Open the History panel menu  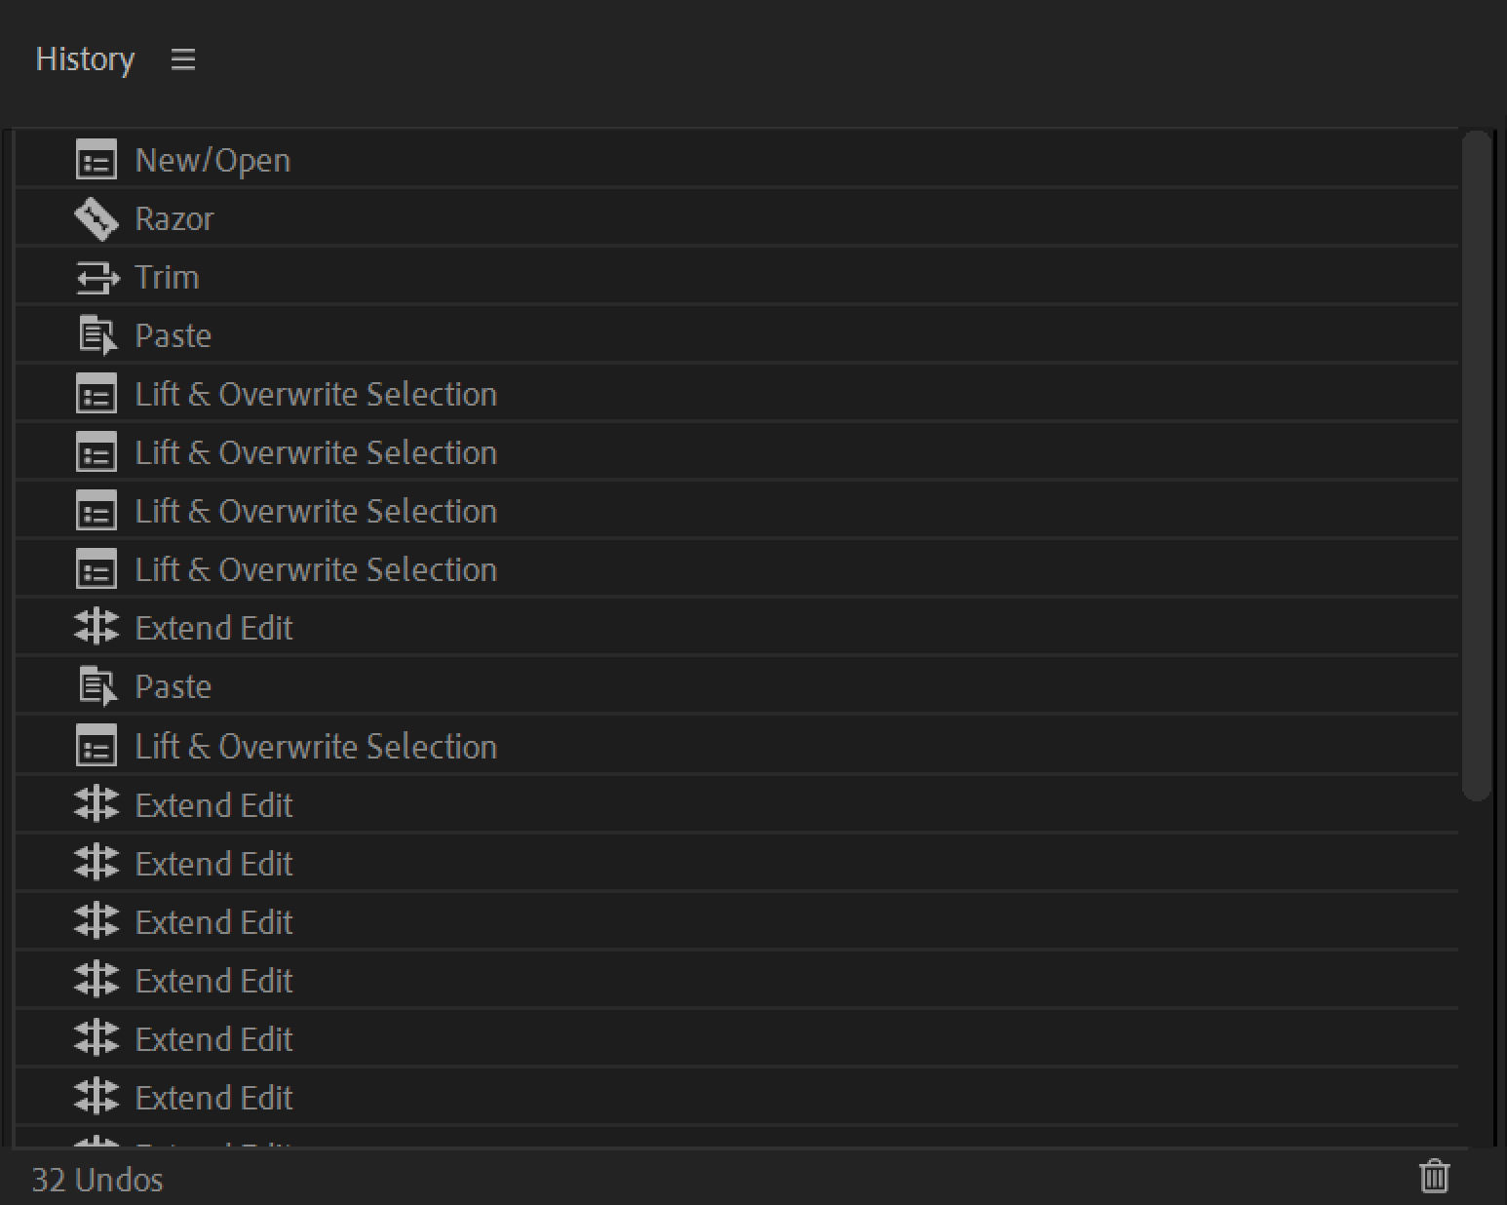[x=183, y=59]
